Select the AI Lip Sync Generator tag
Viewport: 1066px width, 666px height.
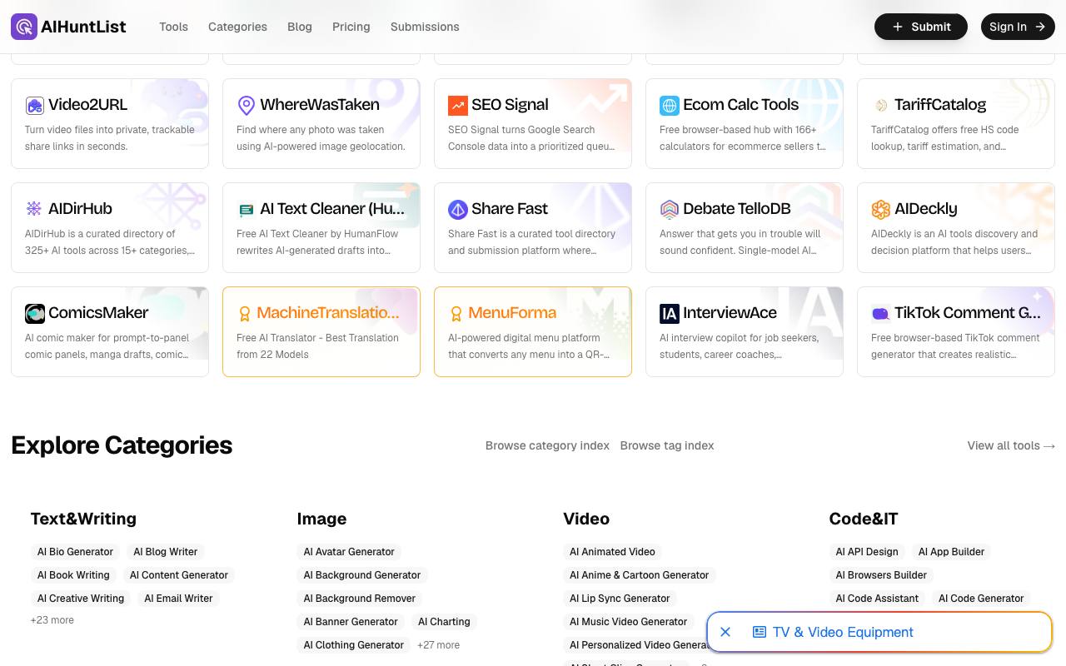pos(620,599)
